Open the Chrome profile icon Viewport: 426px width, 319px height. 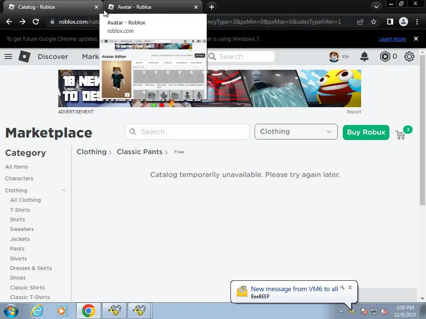point(404,22)
